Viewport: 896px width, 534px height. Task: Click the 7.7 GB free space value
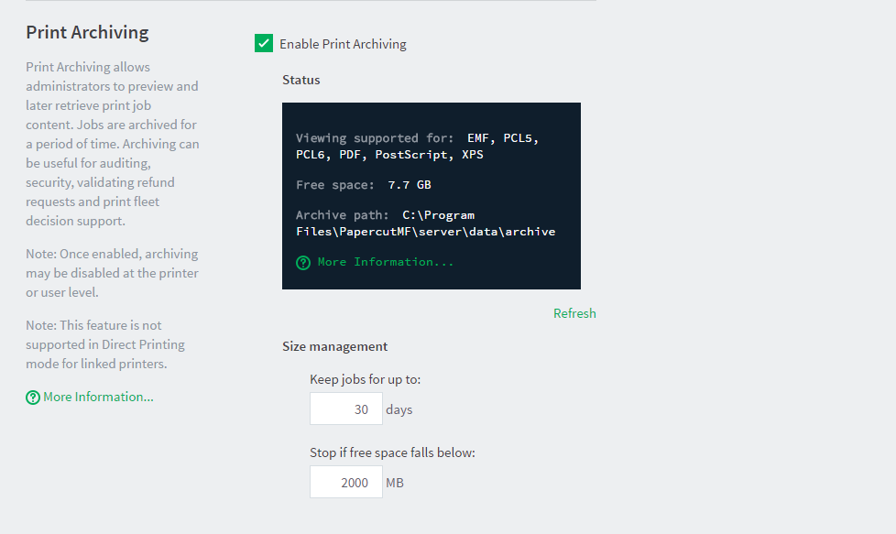(410, 184)
